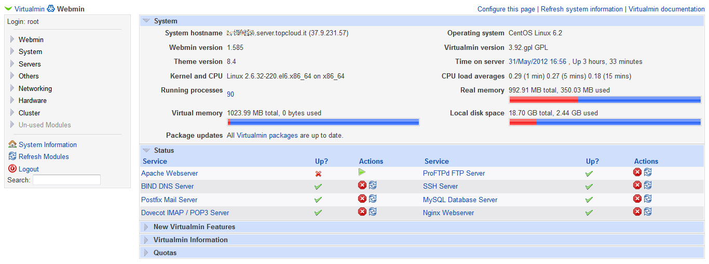
Task: Expand the Webmin category in sidebar
Action: [12, 39]
